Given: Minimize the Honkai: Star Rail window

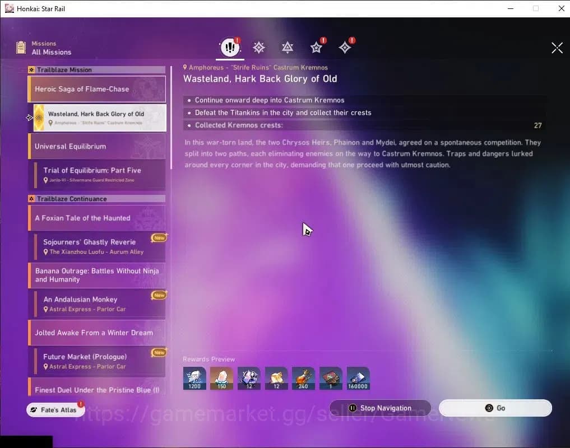Looking at the screenshot, I should pyautogui.click(x=511, y=8).
